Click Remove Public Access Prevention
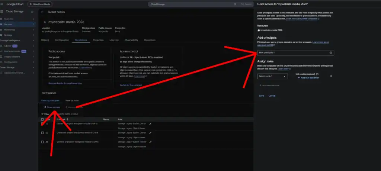Screen dimensions: 381x171 pyautogui.click(x=65, y=83)
